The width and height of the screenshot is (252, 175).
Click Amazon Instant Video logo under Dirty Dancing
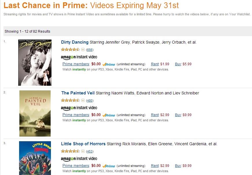click(79, 57)
